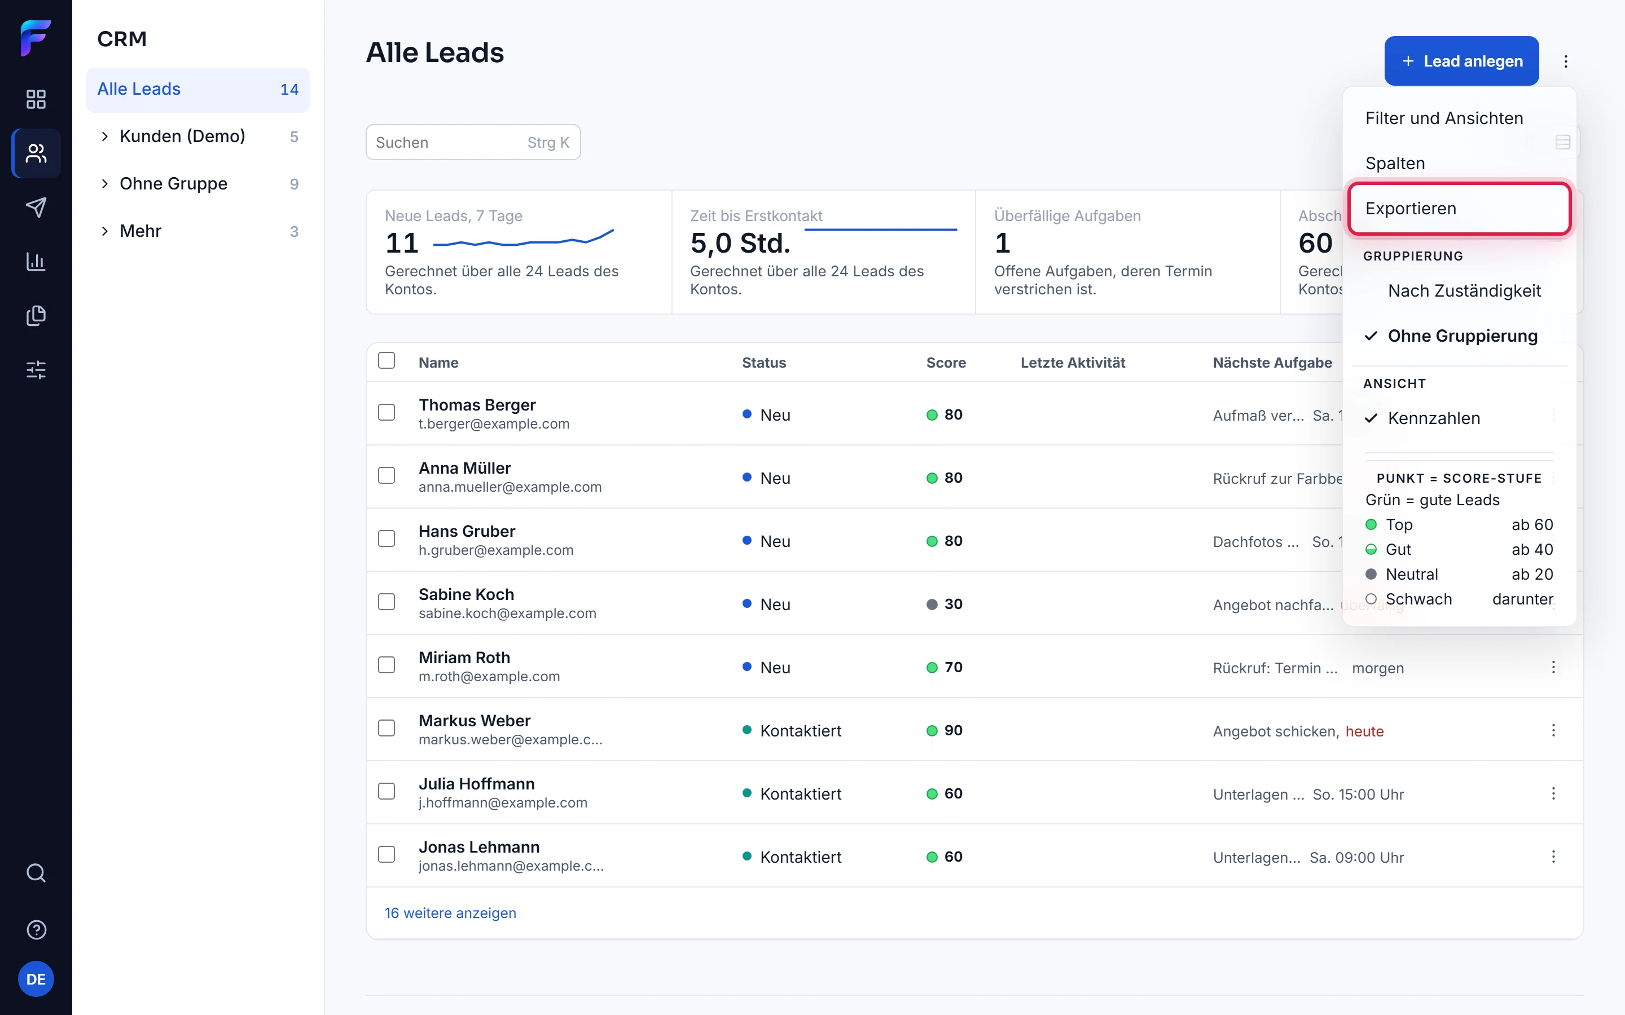Choose Spalten in the menu
This screenshot has height=1015, width=1625.
click(1459, 163)
